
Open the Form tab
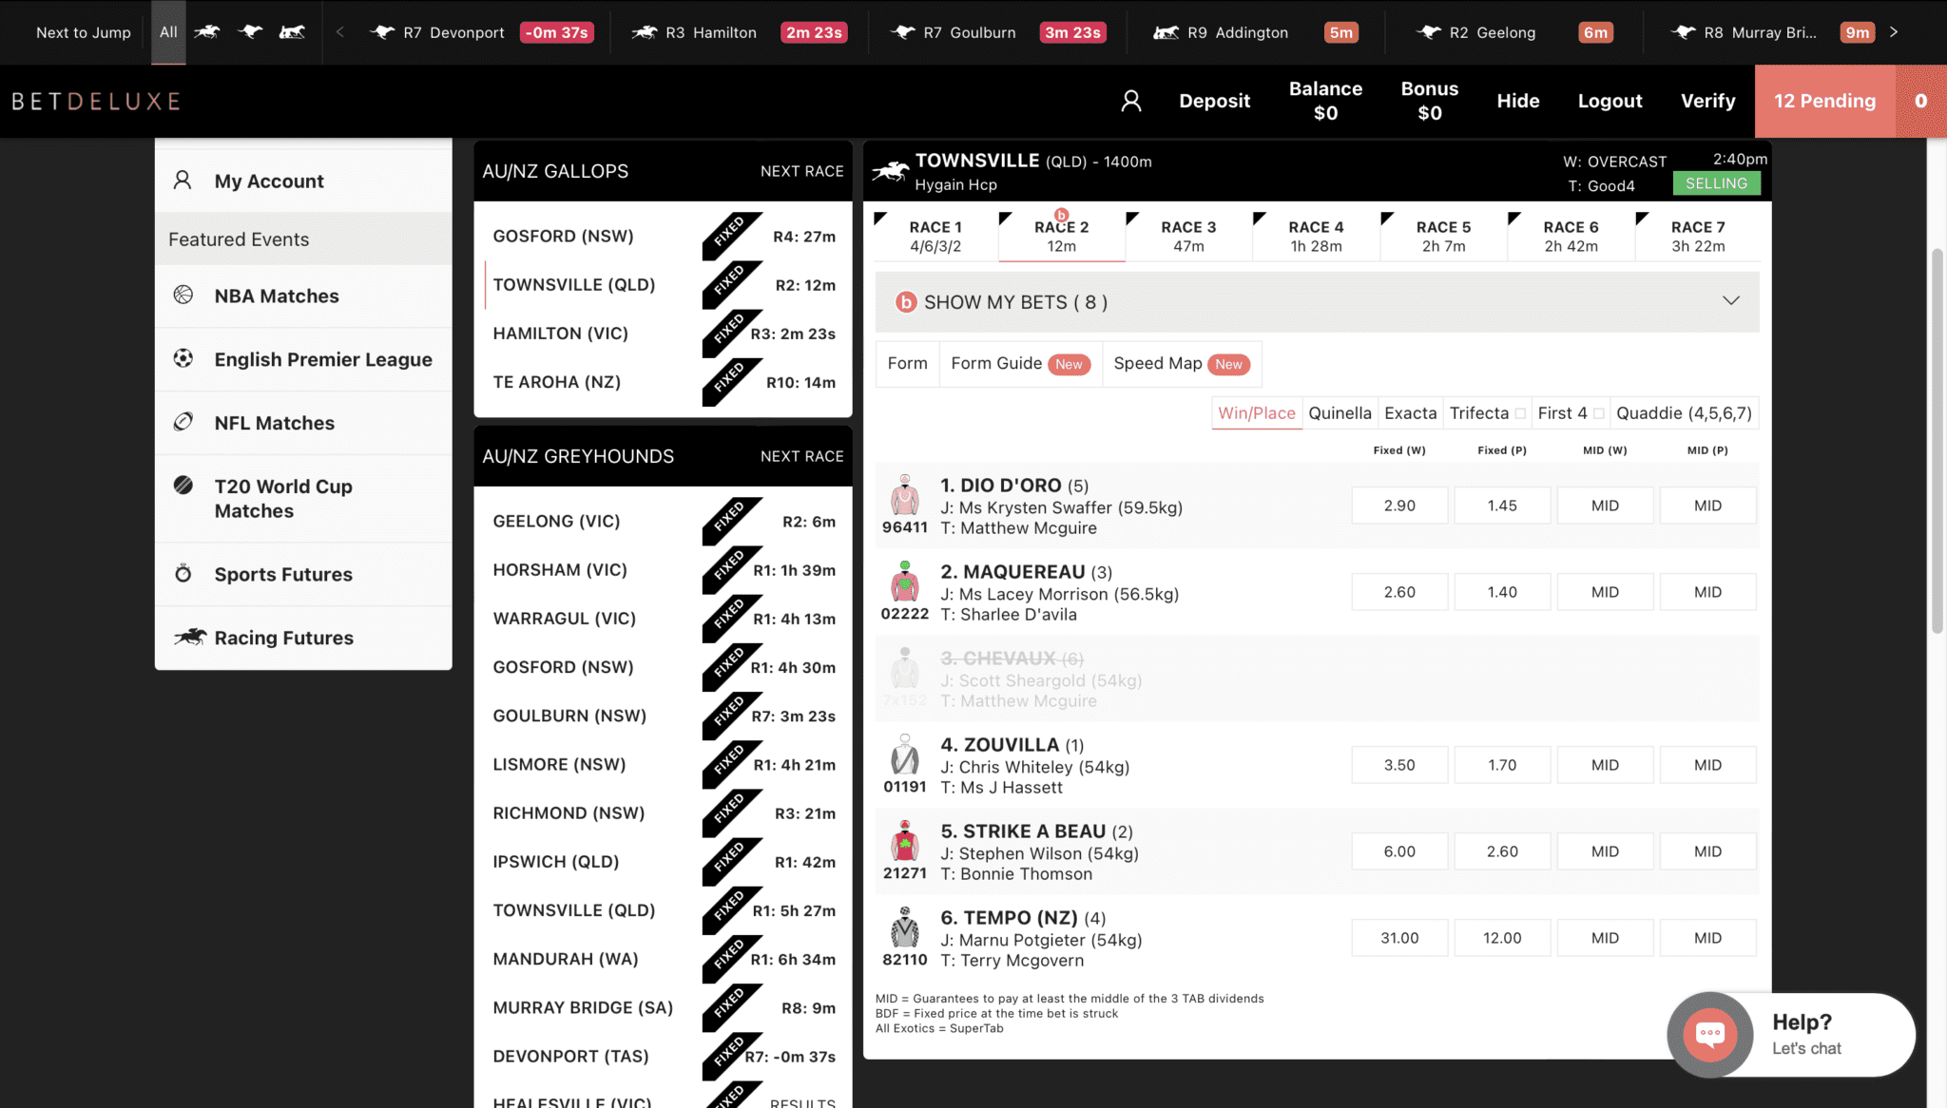907,363
